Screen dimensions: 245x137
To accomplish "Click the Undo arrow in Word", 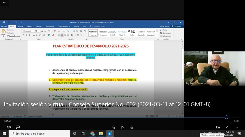I will tap(9, 23).
